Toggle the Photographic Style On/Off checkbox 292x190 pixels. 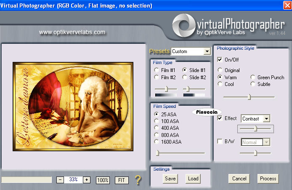click(220, 60)
